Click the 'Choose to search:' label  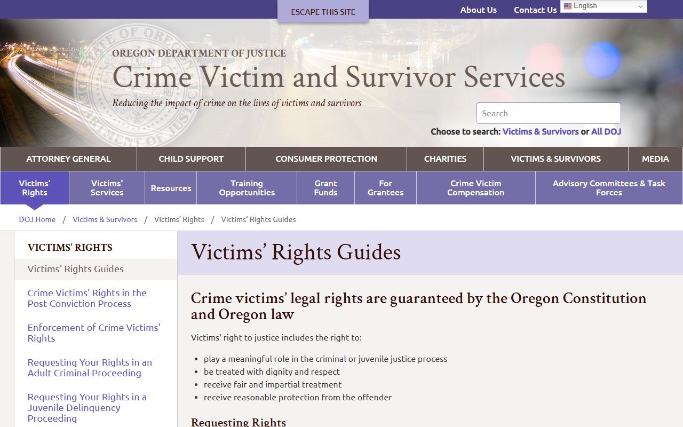pos(465,131)
